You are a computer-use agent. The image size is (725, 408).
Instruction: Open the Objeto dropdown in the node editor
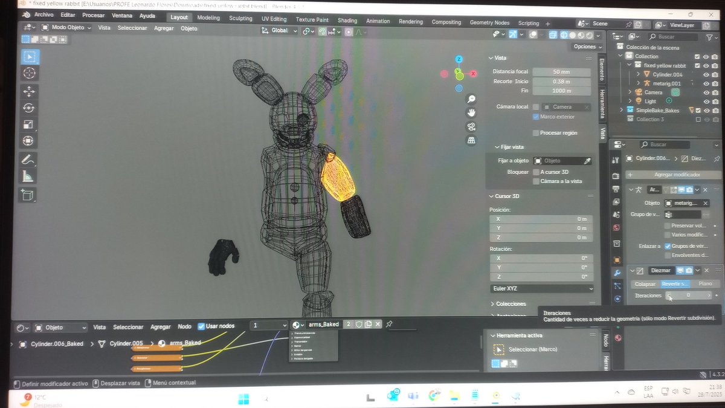click(x=60, y=328)
